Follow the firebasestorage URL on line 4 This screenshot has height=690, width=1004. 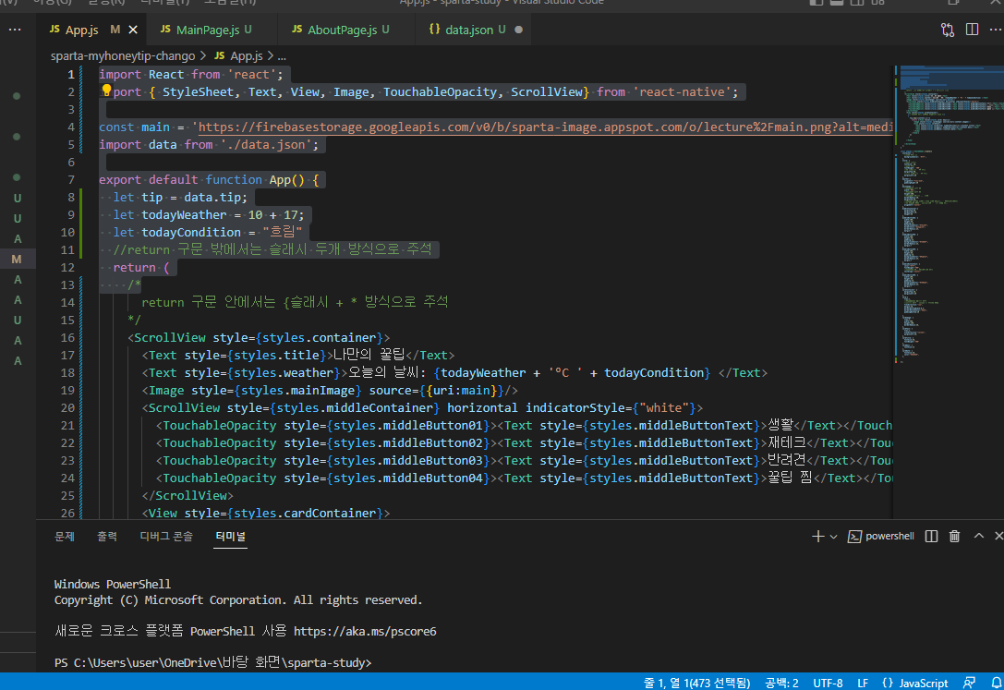[545, 127]
